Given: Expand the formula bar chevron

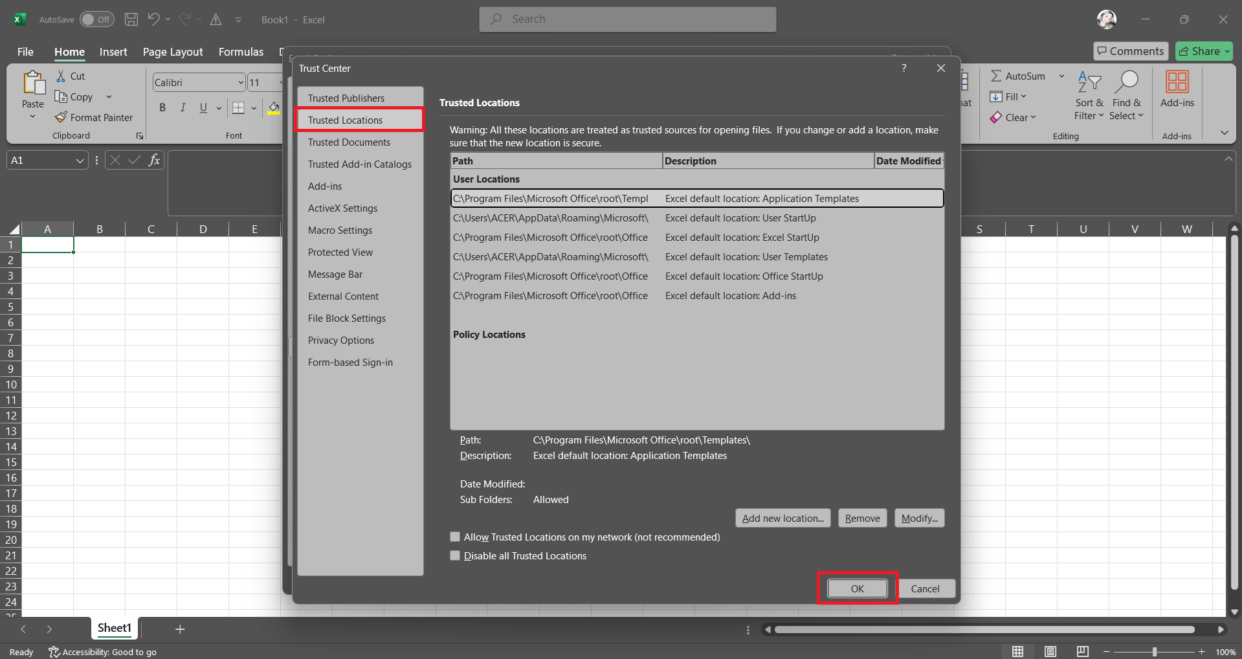Looking at the screenshot, I should (1228, 159).
